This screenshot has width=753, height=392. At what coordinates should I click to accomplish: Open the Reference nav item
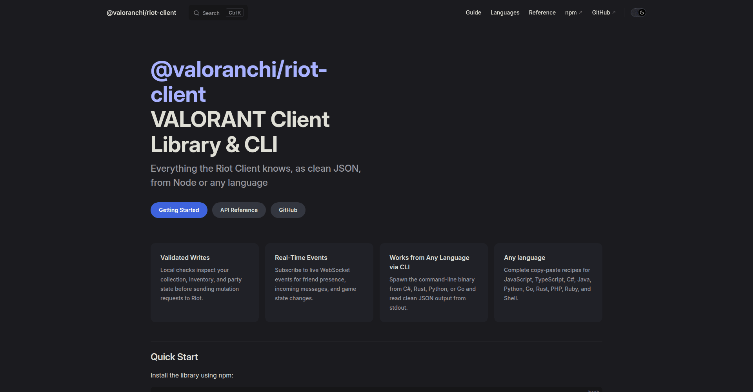(x=542, y=13)
